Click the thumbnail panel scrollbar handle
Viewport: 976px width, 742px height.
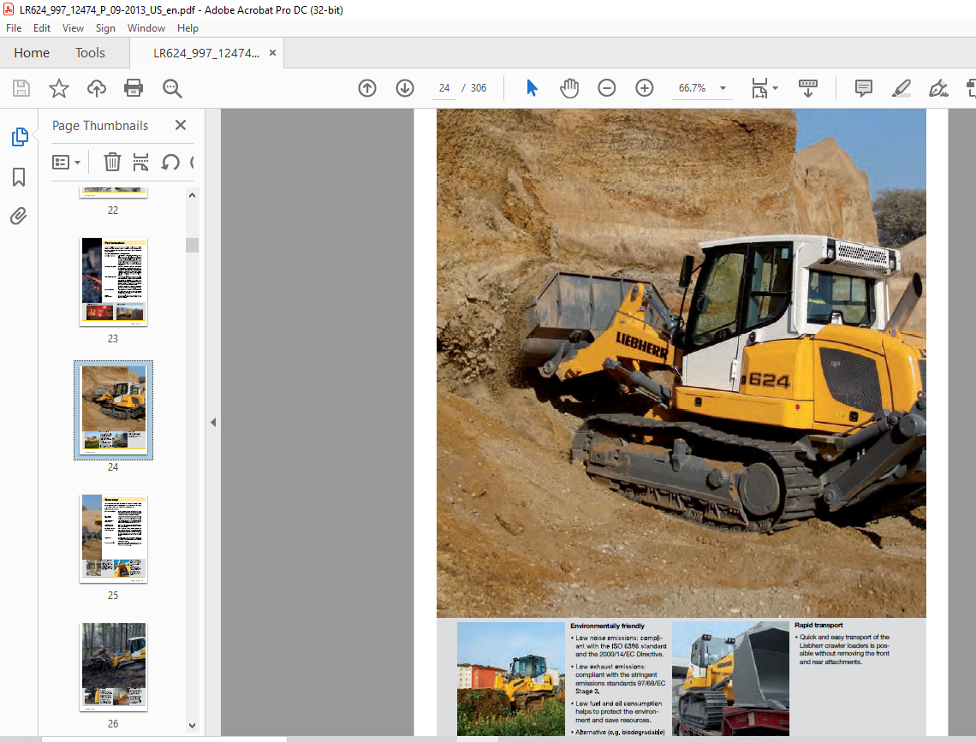[192, 245]
